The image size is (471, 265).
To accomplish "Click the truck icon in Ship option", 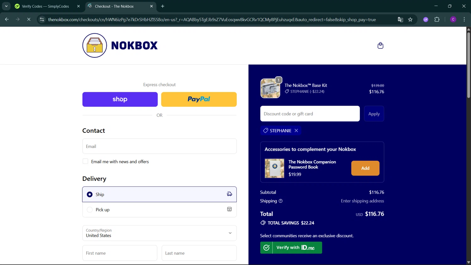I will pos(230,194).
